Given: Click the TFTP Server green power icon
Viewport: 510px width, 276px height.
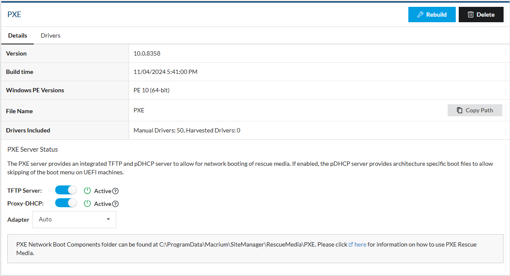Looking at the screenshot, I should point(87,191).
